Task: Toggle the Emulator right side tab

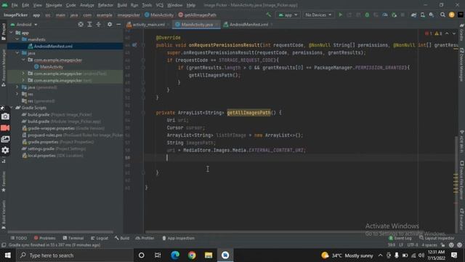Action: (x=462, y=219)
